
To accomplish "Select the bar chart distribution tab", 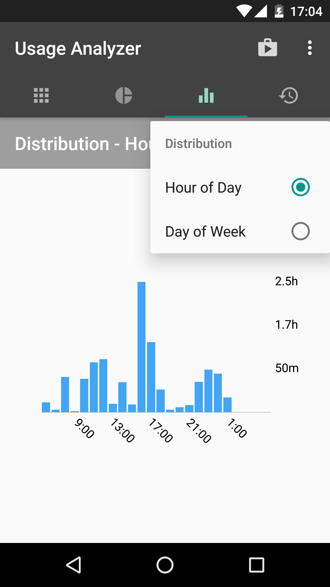I will [x=206, y=95].
